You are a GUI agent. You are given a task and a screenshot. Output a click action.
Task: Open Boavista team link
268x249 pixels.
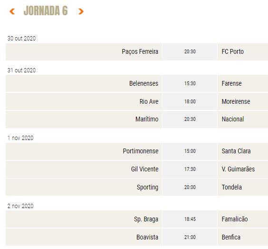coord(147,238)
